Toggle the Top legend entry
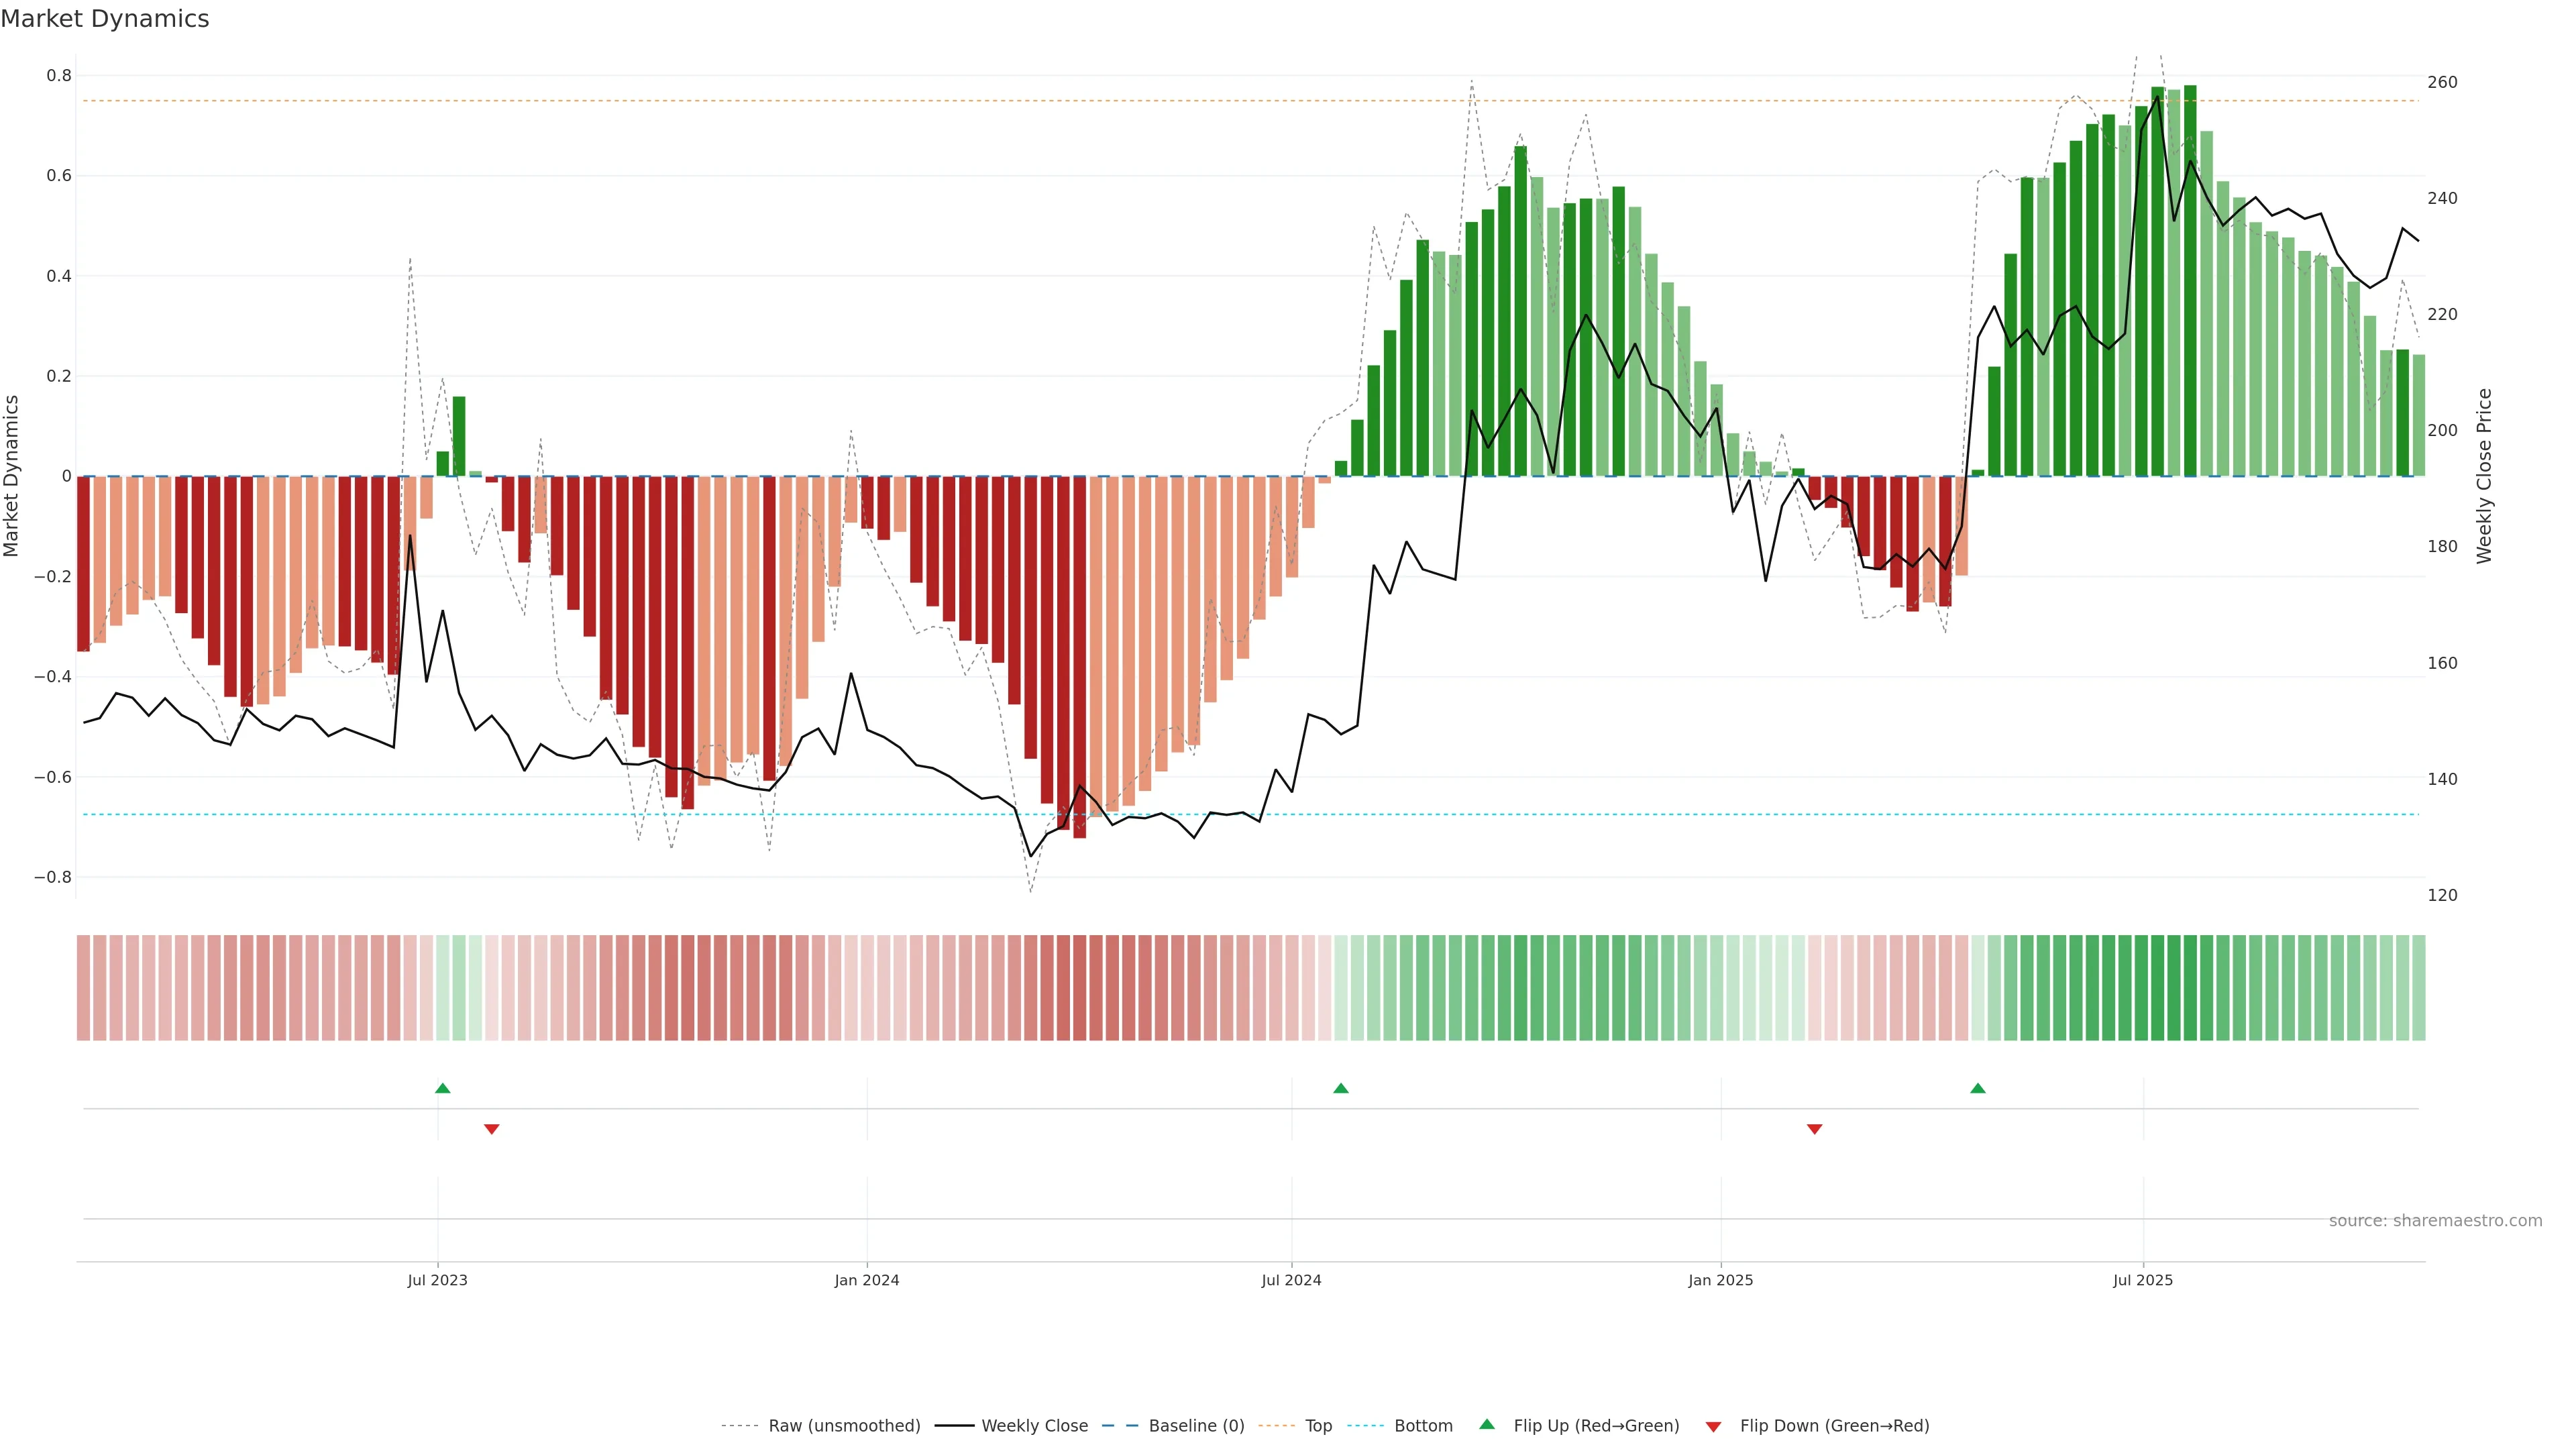The width and height of the screenshot is (2576, 1449). (1318, 1425)
